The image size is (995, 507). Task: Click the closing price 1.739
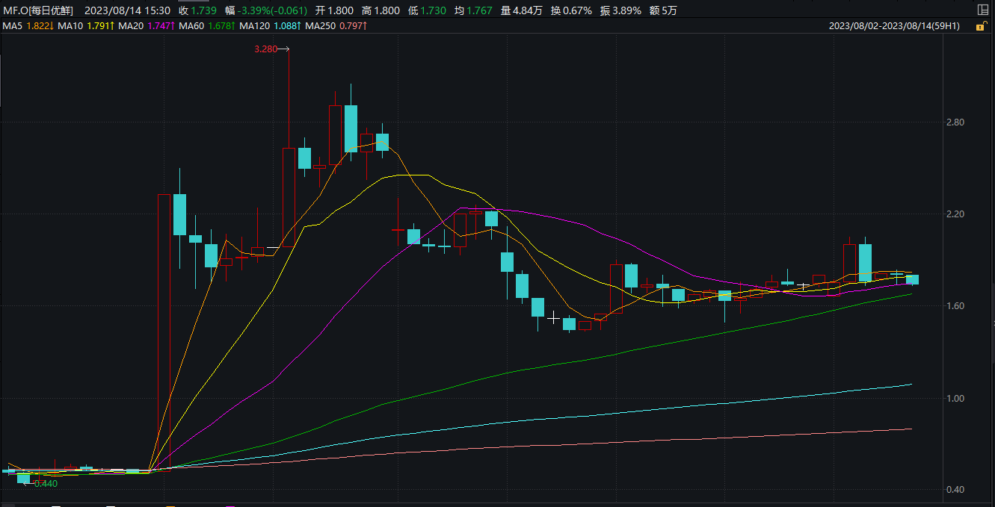(x=204, y=10)
